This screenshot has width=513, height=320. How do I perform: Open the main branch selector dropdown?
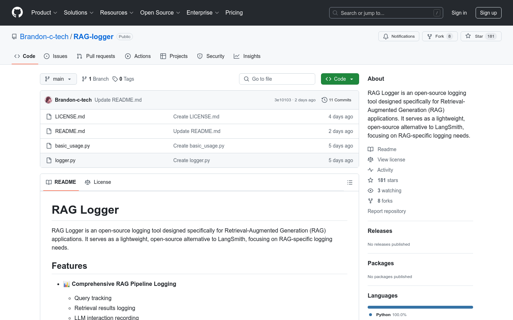(58, 79)
